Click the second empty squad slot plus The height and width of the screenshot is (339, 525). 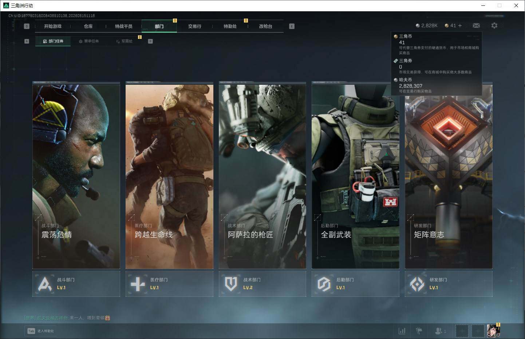(x=478, y=331)
